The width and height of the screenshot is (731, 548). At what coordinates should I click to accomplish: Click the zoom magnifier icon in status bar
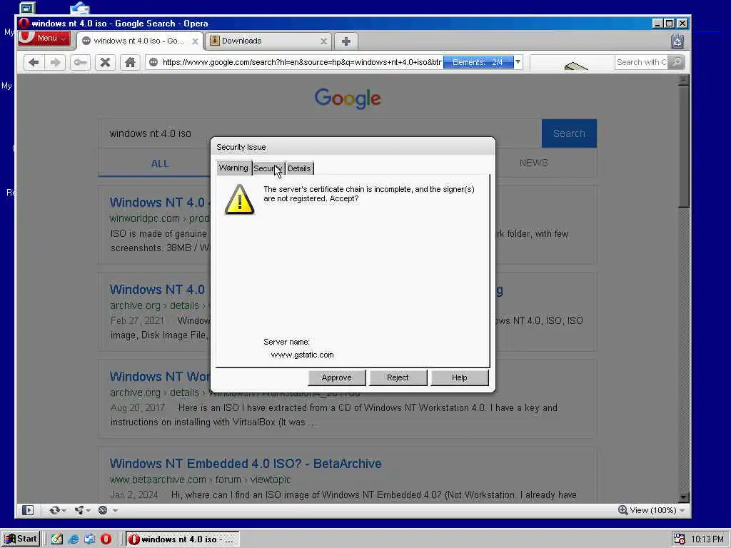tap(622, 510)
